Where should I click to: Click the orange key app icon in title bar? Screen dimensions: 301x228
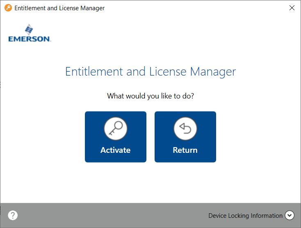8,8
